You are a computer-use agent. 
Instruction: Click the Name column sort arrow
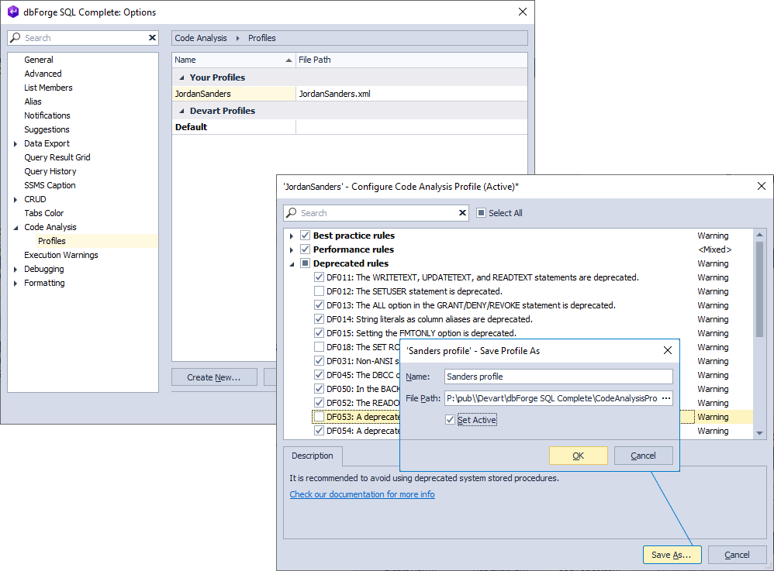pos(289,60)
